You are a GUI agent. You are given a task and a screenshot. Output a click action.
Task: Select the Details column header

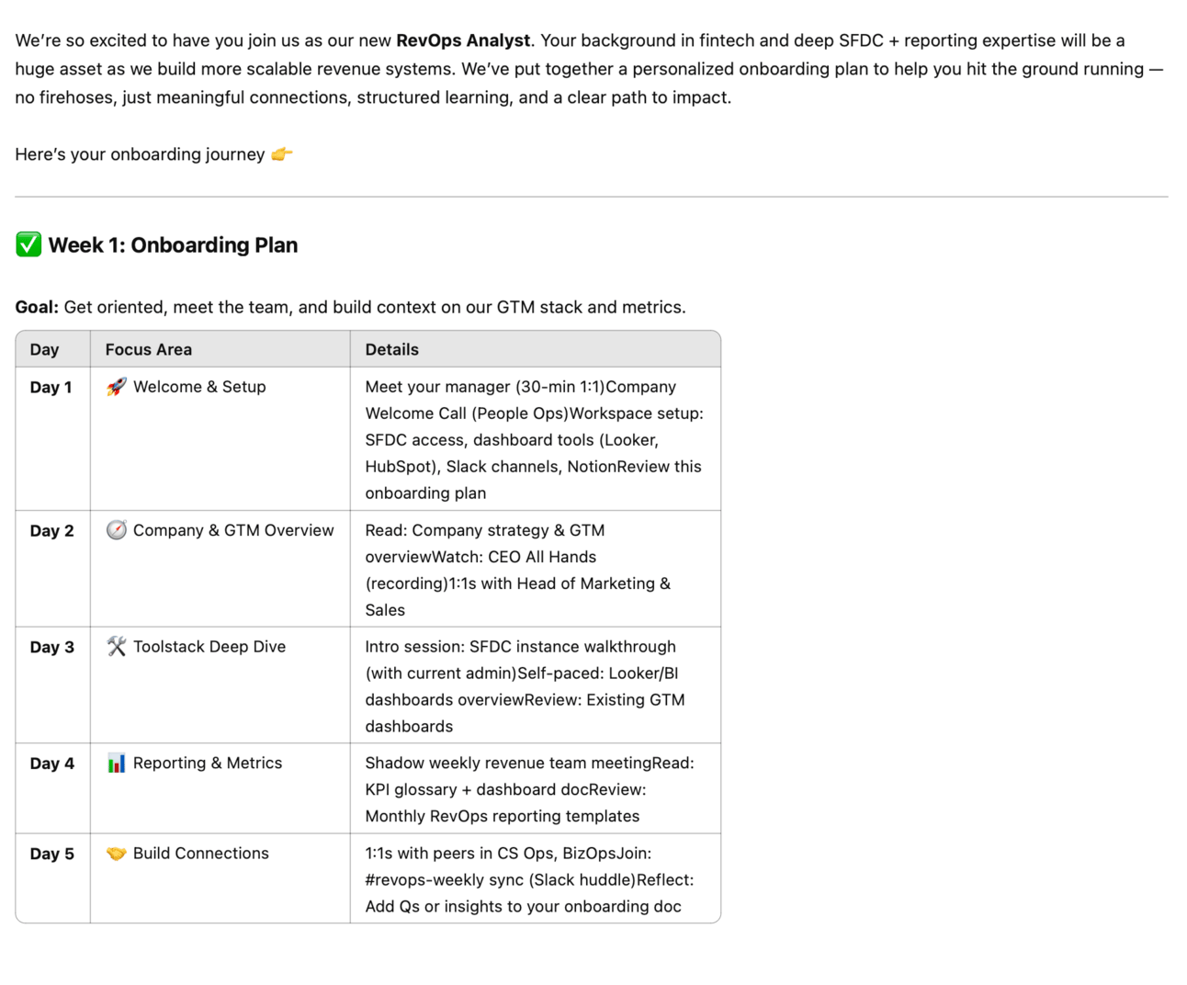[391, 349]
